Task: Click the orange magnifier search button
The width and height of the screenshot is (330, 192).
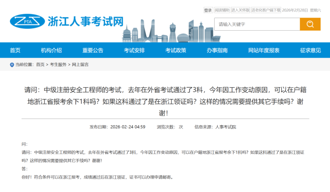Action: (x=310, y=24)
